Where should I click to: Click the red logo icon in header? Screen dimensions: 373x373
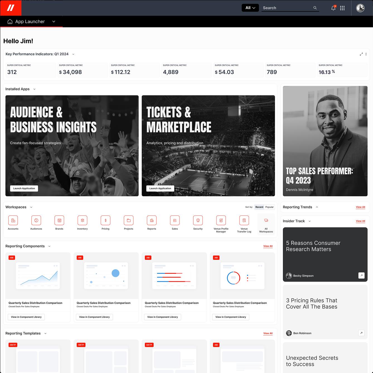11,8
